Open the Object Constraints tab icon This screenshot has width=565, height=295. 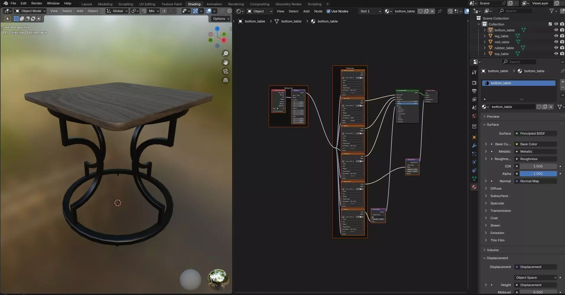[x=474, y=170]
